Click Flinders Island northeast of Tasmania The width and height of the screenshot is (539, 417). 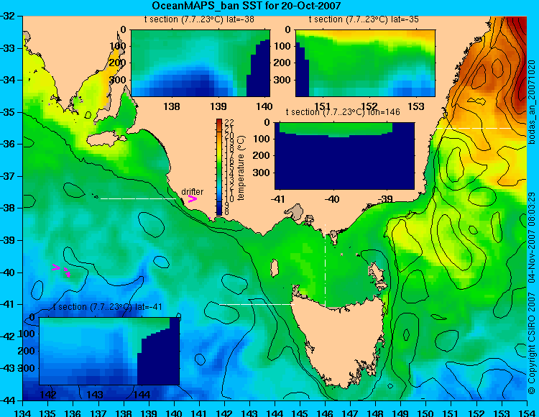(x=377, y=275)
